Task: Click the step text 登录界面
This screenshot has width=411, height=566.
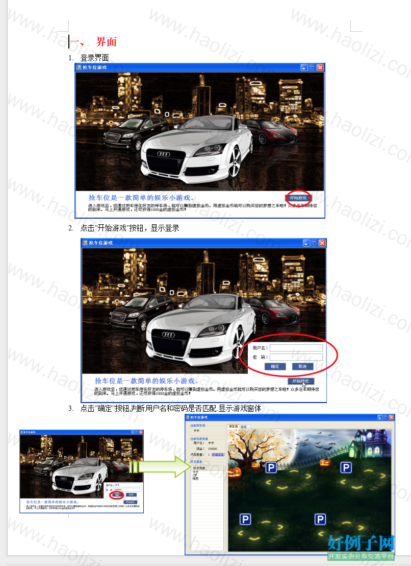Action: tap(94, 58)
